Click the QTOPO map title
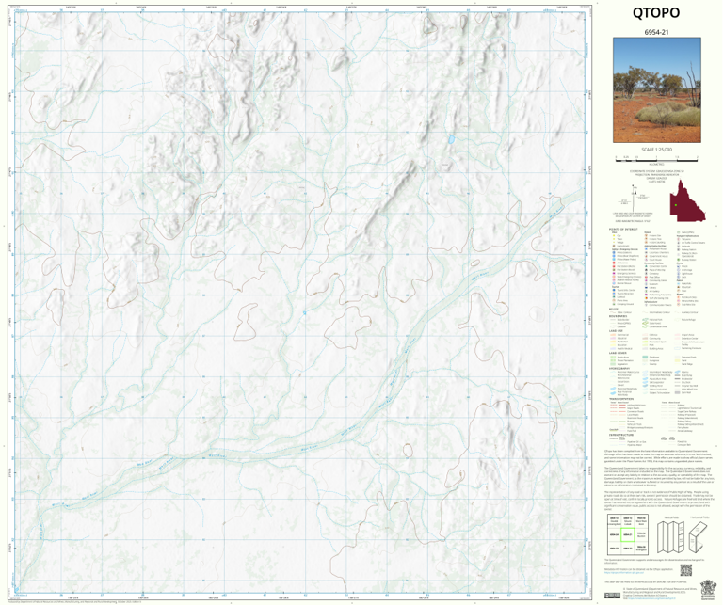Screen dimensions: 723x605 656,13
